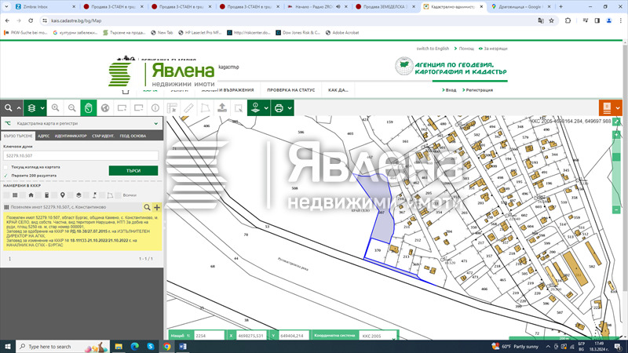Click the zoom in magnifier tool
The image size is (628, 353).
click(x=55, y=107)
